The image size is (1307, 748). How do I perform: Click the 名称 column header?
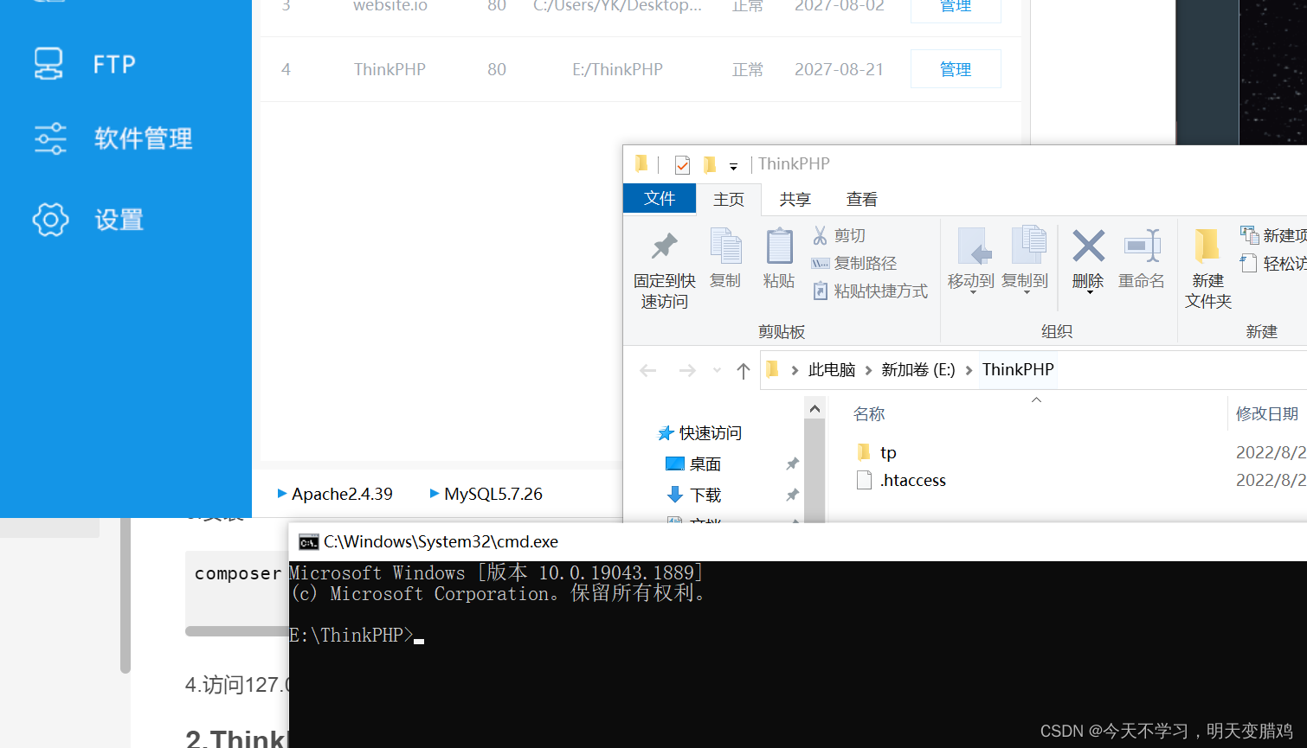coord(869,414)
